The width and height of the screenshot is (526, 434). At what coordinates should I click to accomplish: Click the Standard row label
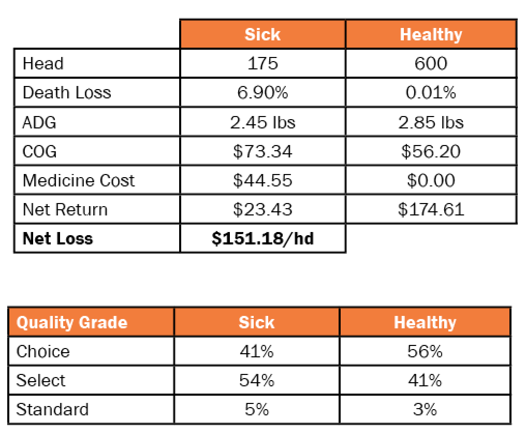(52, 410)
